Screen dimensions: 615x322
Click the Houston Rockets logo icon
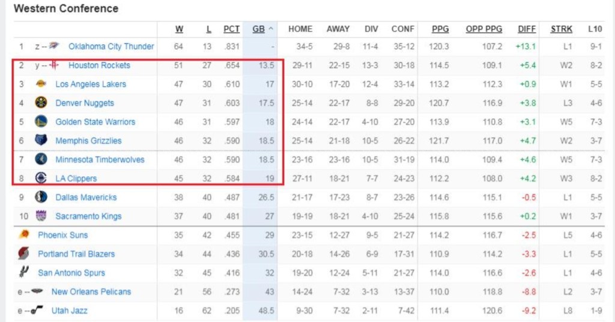[55, 65]
